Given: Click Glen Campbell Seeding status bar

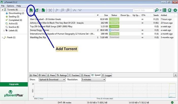Looking at the screenshot, I should (x=114, y=19).
